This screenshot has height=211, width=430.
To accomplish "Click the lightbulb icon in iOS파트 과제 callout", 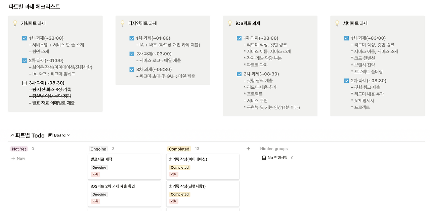I will pyautogui.click(x=230, y=23).
